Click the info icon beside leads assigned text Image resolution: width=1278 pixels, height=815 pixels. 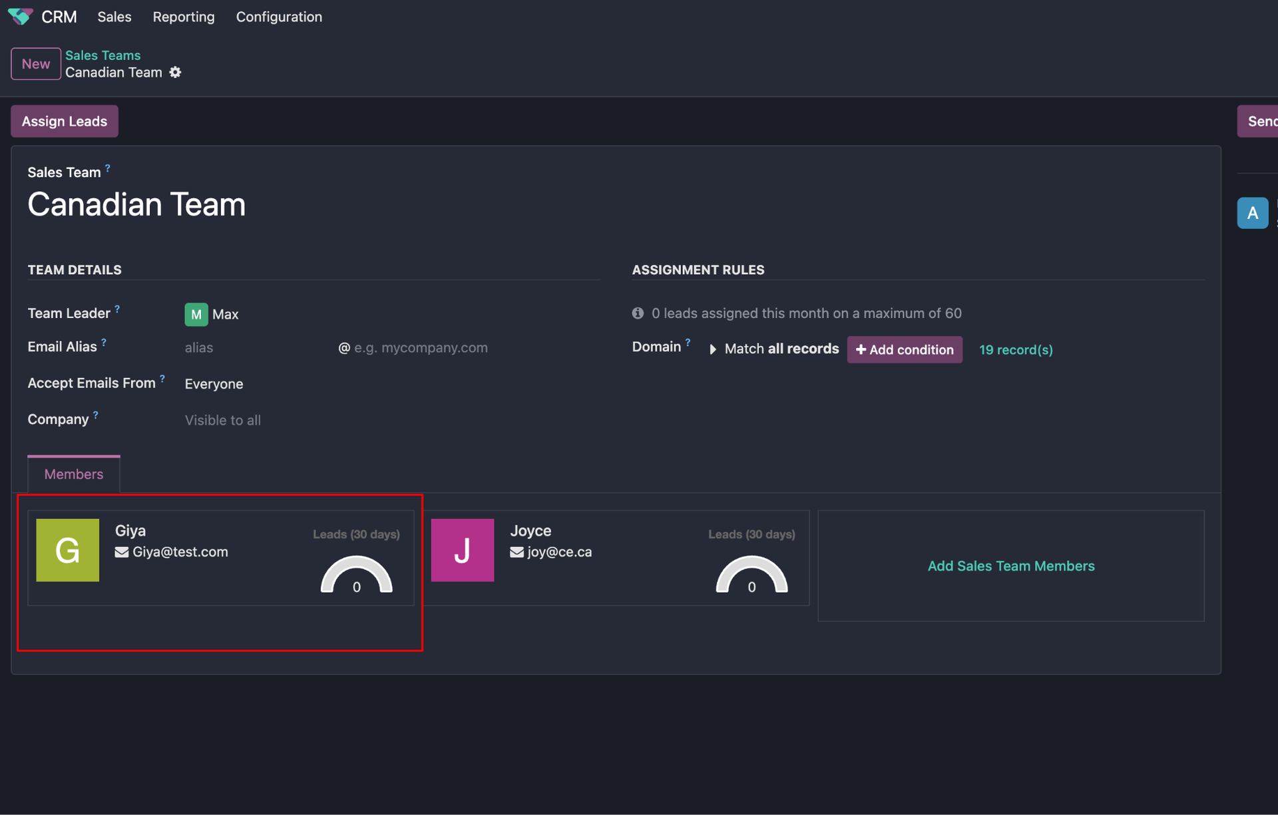coord(638,313)
